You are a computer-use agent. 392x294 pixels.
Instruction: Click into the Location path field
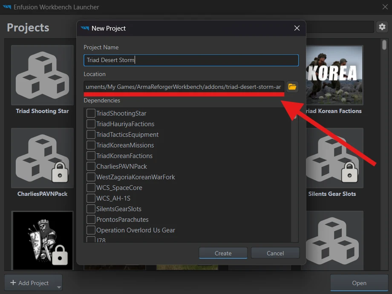(x=184, y=87)
